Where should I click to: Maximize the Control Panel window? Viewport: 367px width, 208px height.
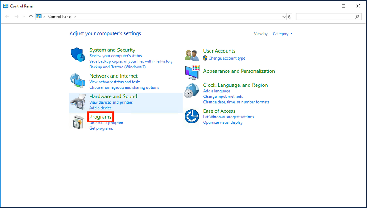(343, 6)
